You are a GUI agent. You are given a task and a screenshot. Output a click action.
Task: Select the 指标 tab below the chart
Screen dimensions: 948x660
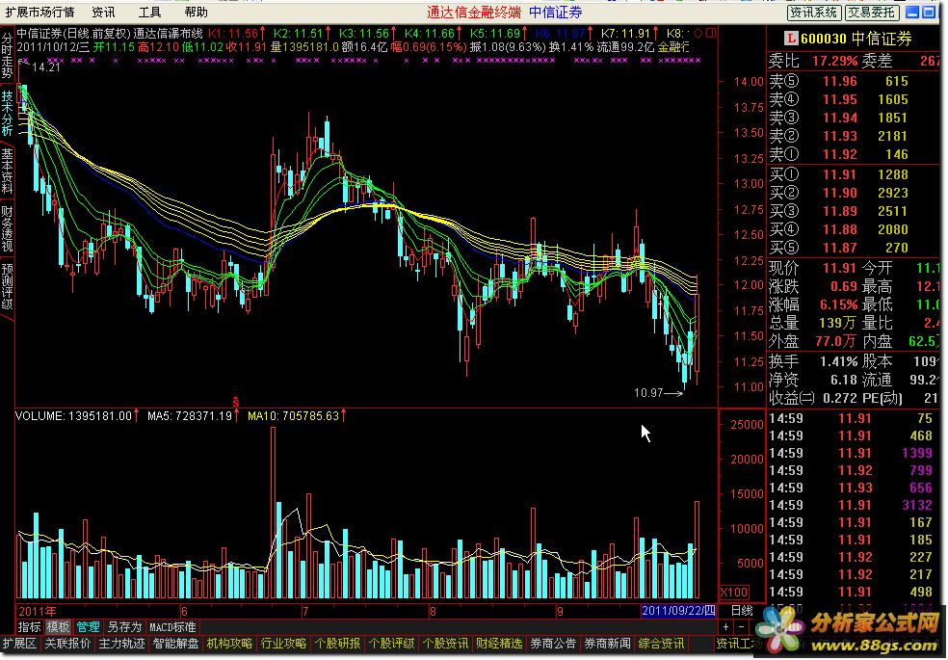(29, 627)
